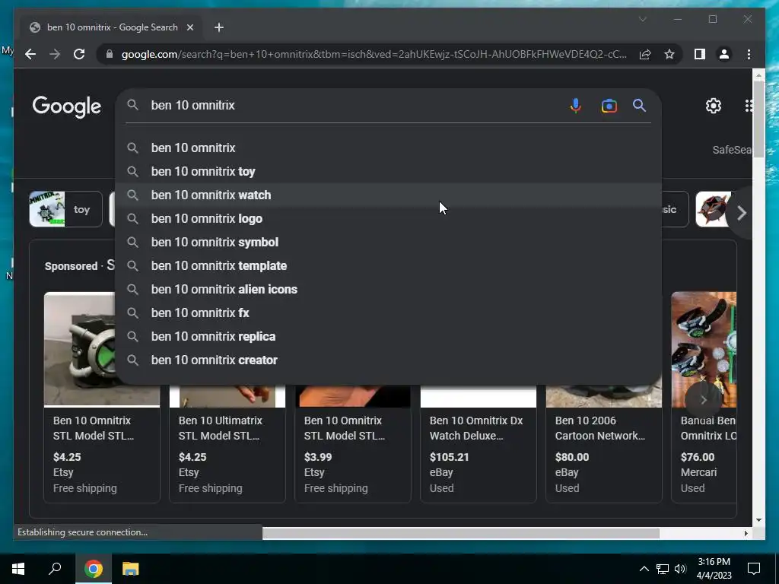Screen dimensions: 779x584
Task: Choose suggestion 'ben 10 omnitrix alien icons'
Action: coord(388,289)
